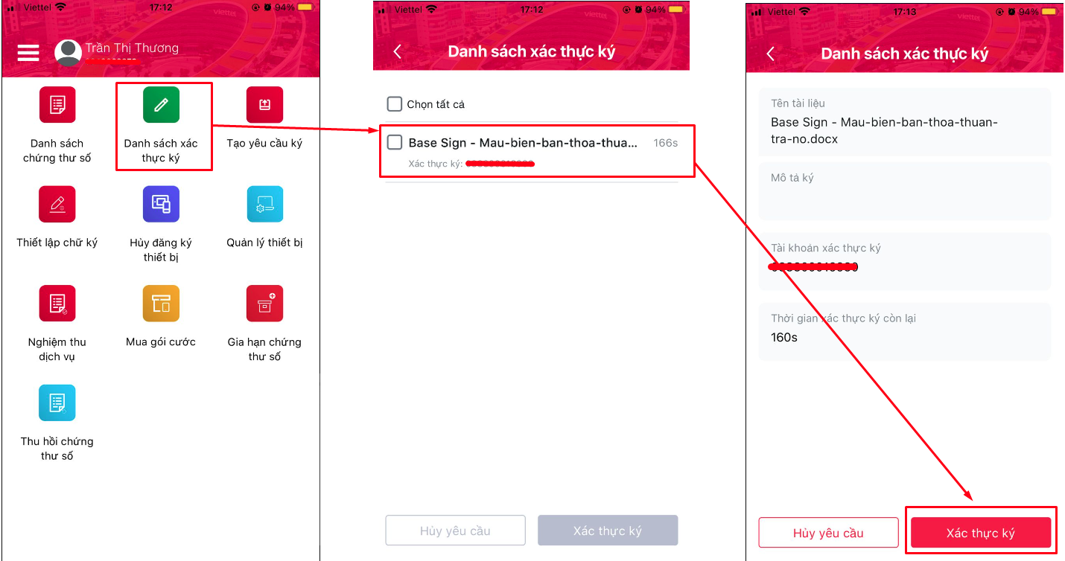Go back from right document detail screen
This screenshot has width=1065, height=561.
(x=770, y=54)
